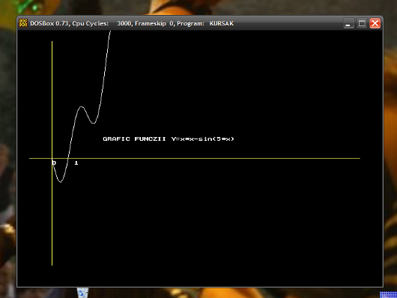
Task: Click the DOSBox 0.73 title text
Action: (x=49, y=23)
